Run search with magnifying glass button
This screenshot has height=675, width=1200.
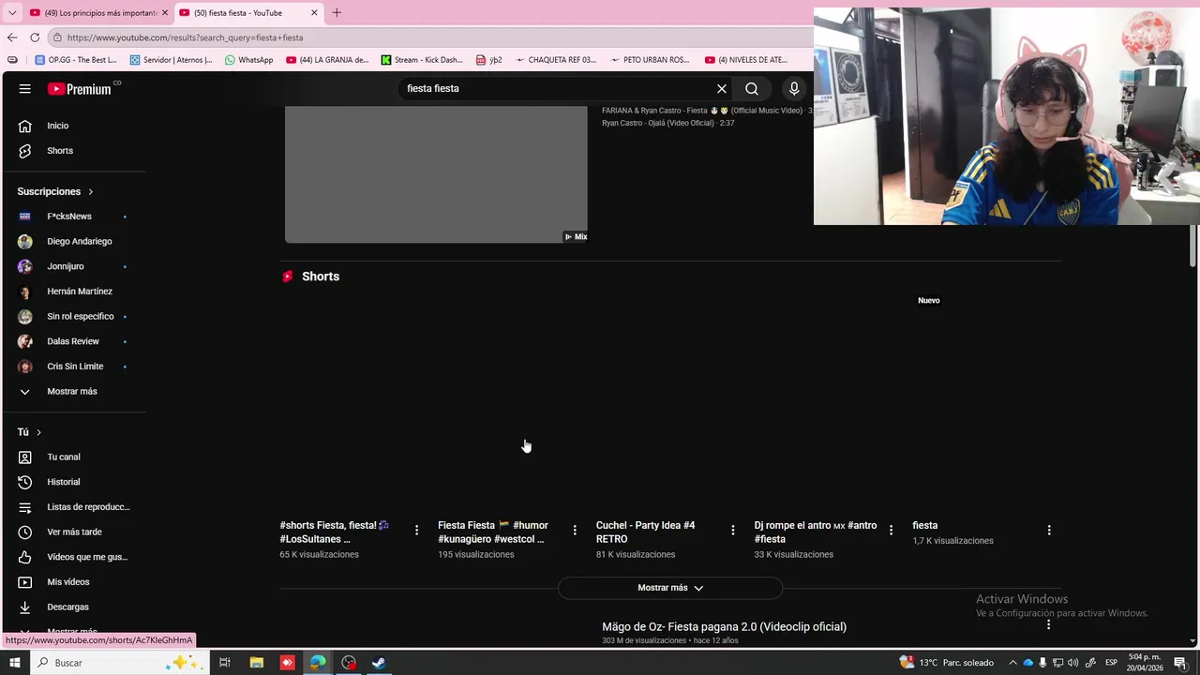coord(752,88)
